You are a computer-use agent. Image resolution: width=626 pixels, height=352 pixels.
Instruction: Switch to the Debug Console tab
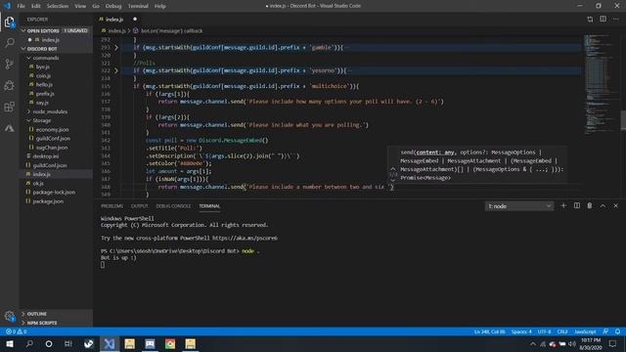click(173, 206)
